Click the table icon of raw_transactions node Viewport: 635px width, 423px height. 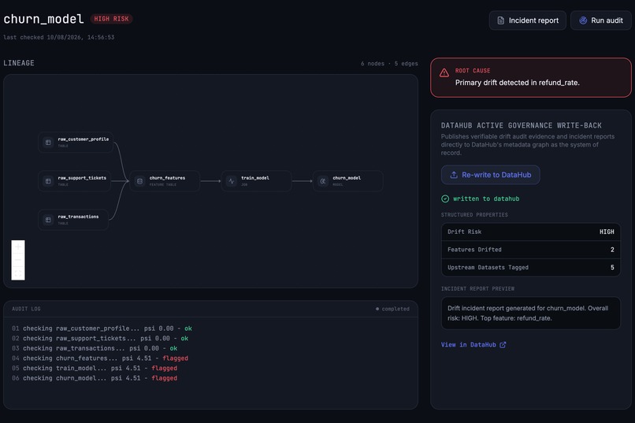tap(48, 220)
